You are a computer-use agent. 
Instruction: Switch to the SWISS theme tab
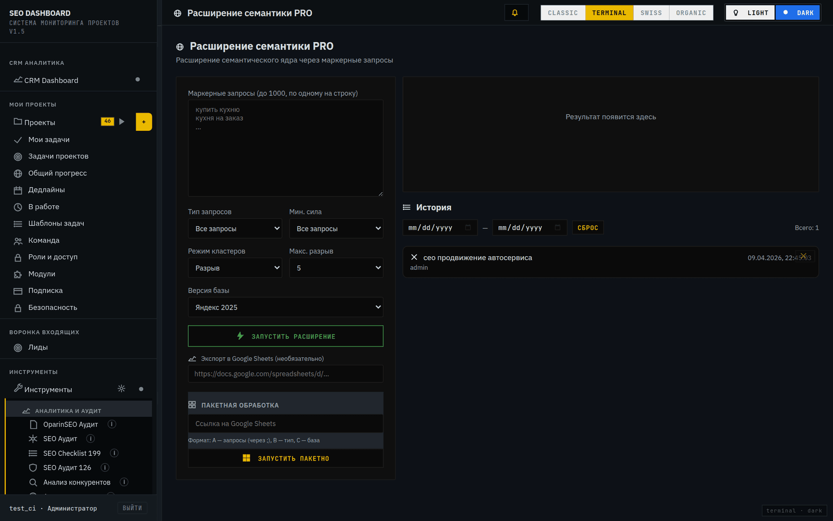click(651, 13)
